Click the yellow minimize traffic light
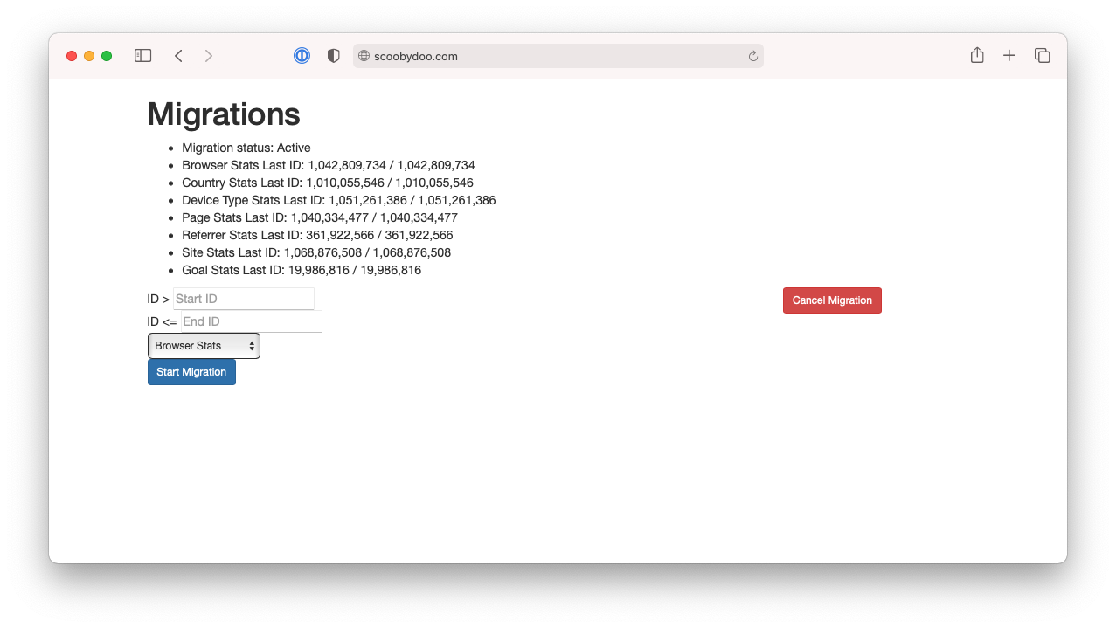 click(x=89, y=55)
